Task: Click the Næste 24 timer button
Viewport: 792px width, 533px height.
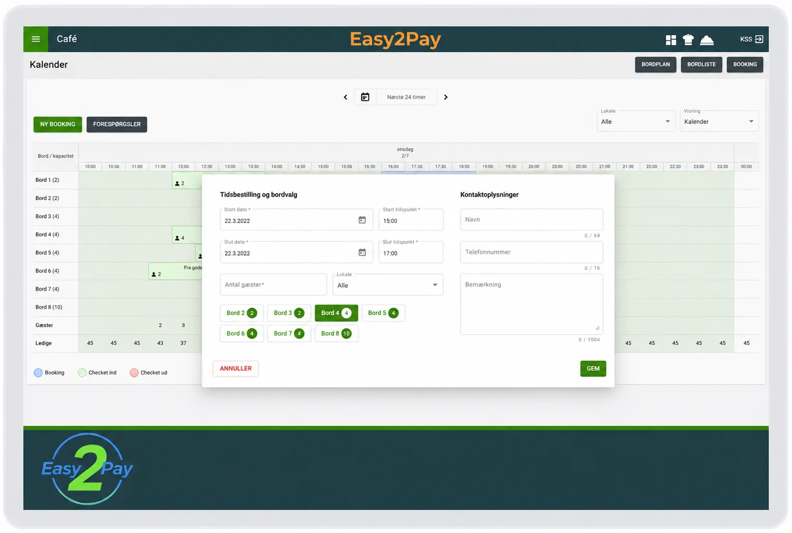Action: click(406, 97)
